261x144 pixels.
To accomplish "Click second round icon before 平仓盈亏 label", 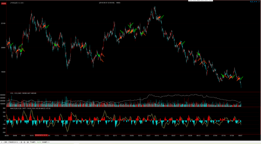I will 24,142.
